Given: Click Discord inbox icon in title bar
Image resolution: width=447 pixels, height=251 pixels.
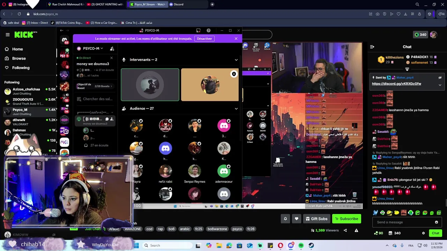Looking at the screenshot, I should click(198, 30).
